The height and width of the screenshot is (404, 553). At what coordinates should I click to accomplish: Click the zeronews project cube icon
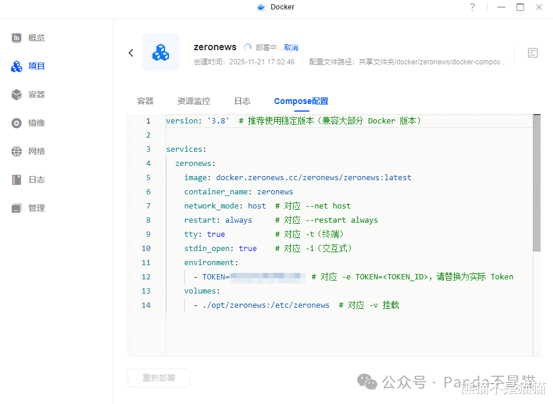(161, 52)
